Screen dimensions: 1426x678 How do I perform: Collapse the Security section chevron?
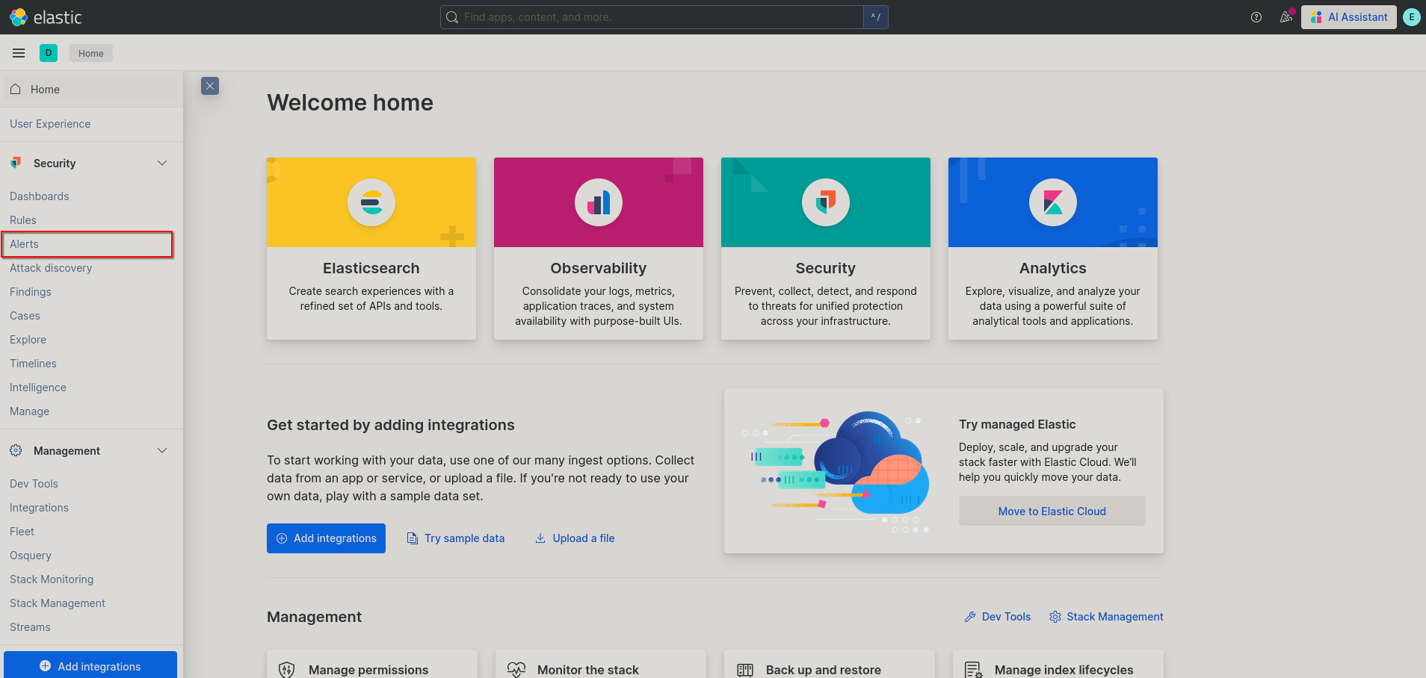point(162,163)
